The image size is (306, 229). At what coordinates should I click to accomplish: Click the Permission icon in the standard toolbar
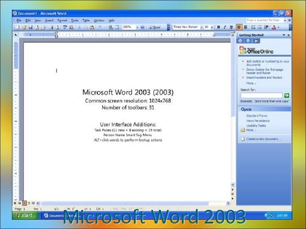point(37,27)
